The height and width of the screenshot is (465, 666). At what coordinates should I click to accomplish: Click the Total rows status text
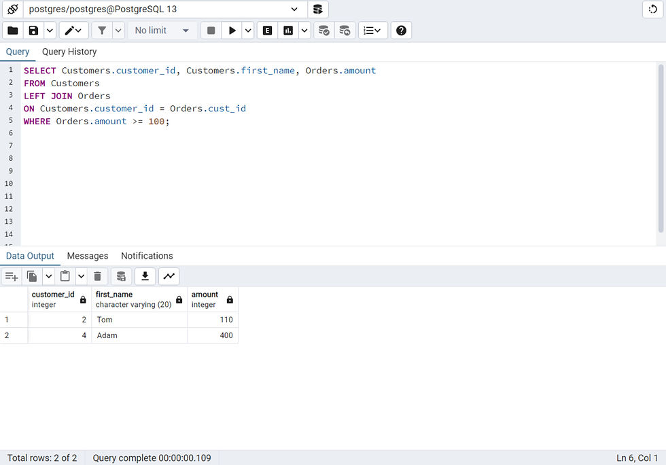coord(42,458)
